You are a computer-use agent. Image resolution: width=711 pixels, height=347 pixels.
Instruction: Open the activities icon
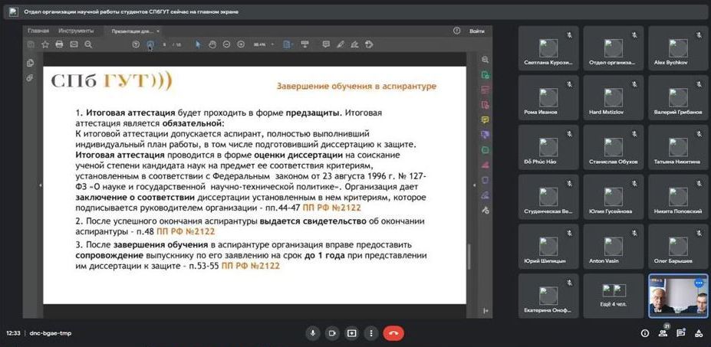pos(699,333)
